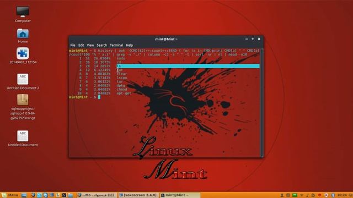The width and height of the screenshot is (353, 198).
Task: Click the green battery tray icon
Action: pyautogui.click(x=295, y=195)
